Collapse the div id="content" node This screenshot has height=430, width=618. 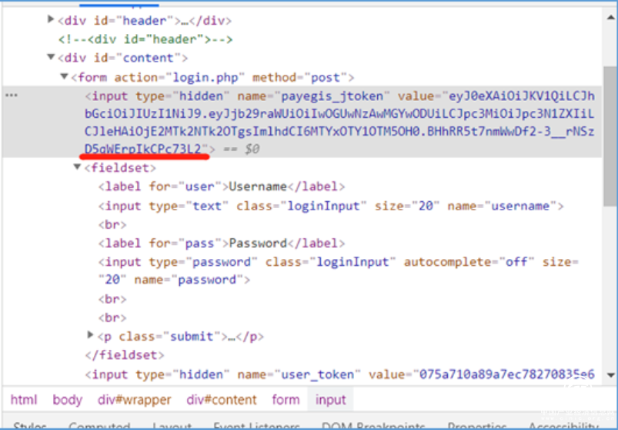pyautogui.click(x=51, y=58)
